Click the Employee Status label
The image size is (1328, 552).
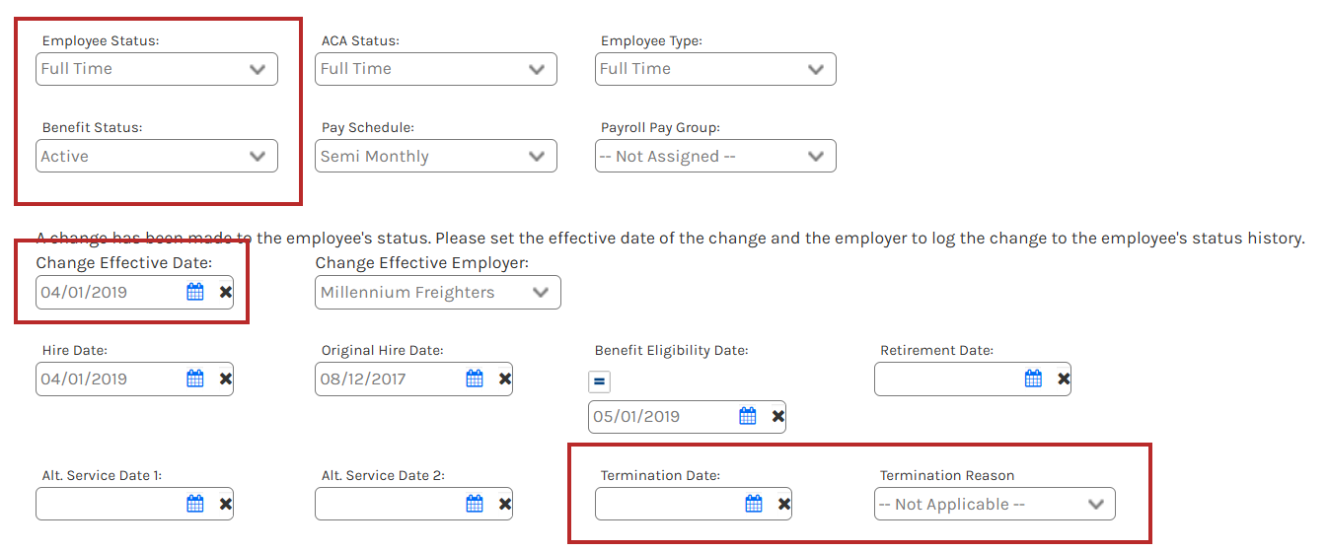point(101,41)
